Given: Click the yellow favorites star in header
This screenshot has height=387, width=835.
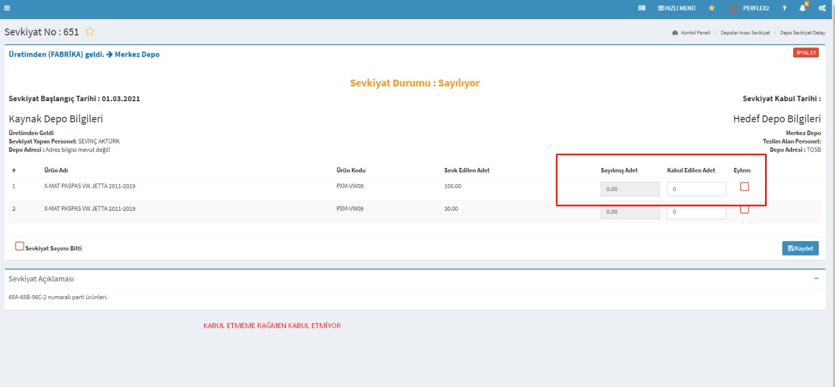Looking at the screenshot, I should point(711,8).
